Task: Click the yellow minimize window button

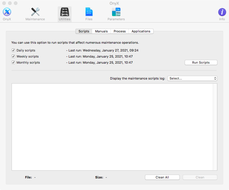Action: pos(10,3)
